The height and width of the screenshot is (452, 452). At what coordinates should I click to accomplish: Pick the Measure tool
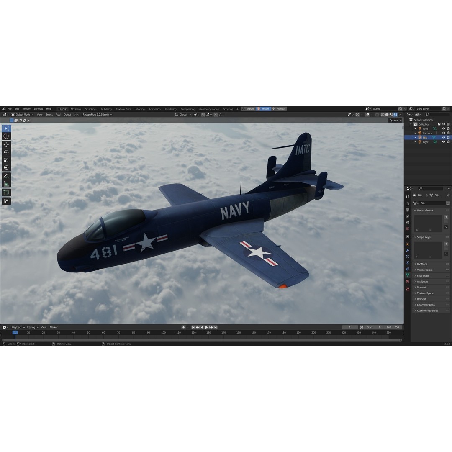point(6,184)
